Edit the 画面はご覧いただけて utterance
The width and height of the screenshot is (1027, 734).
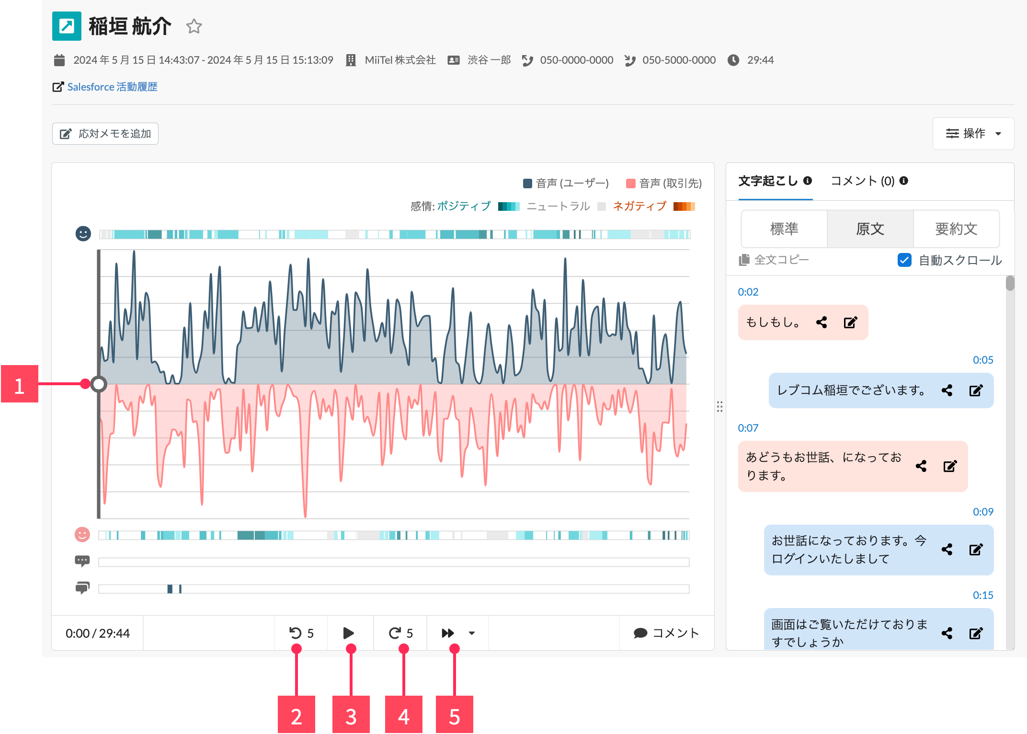click(976, 633)
